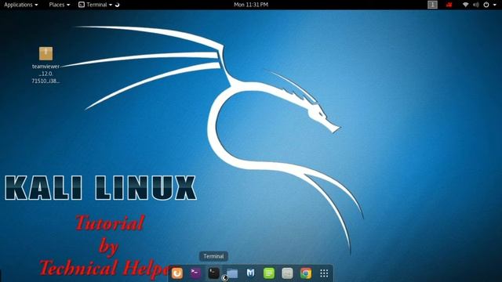
Task: Click the workspace indicator number 1
Action: tap(432, 5)
